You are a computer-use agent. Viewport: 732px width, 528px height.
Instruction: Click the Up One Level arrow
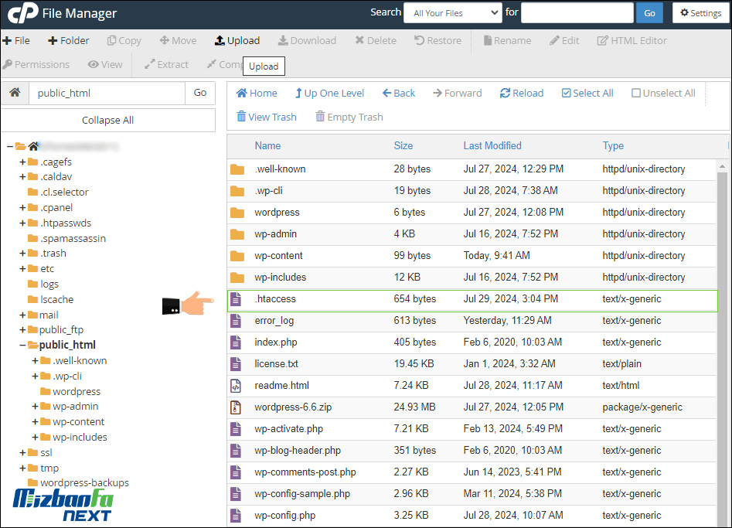pyautogui.click(x=298, y=94)
